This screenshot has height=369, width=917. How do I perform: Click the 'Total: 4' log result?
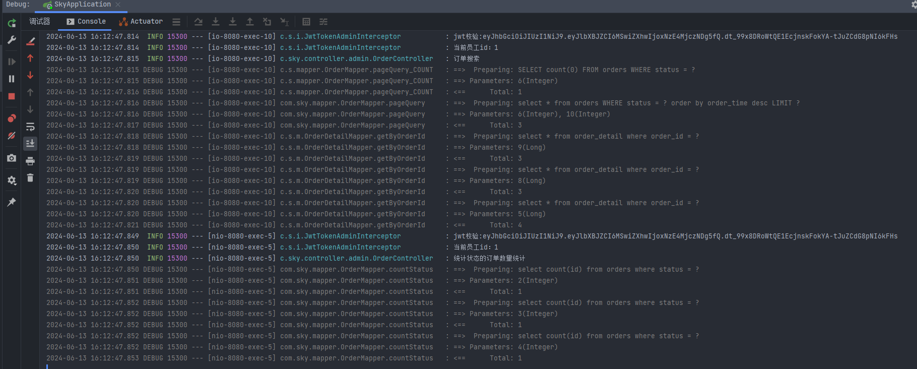pyautogui.click(x=506, y=225)
